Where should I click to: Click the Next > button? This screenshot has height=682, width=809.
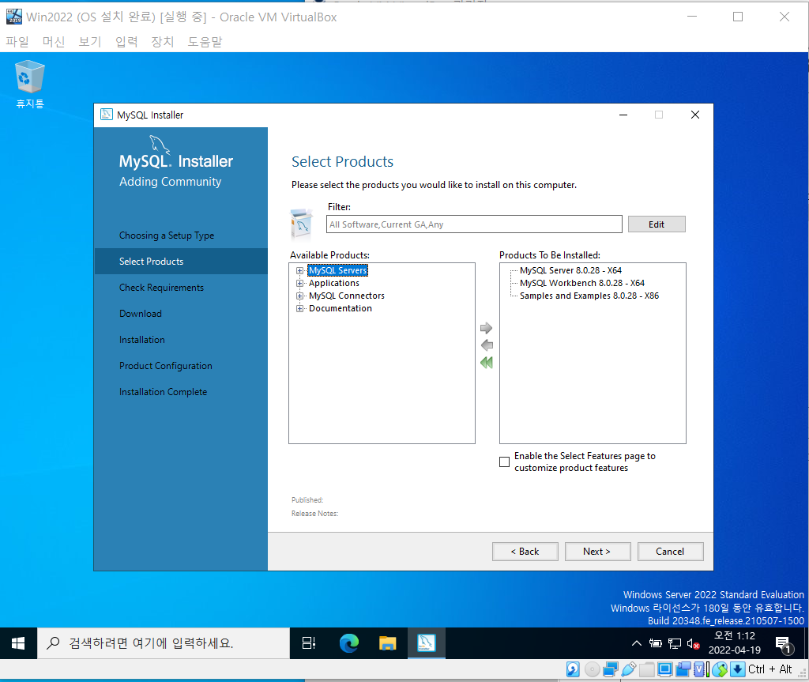pos(597,552)
